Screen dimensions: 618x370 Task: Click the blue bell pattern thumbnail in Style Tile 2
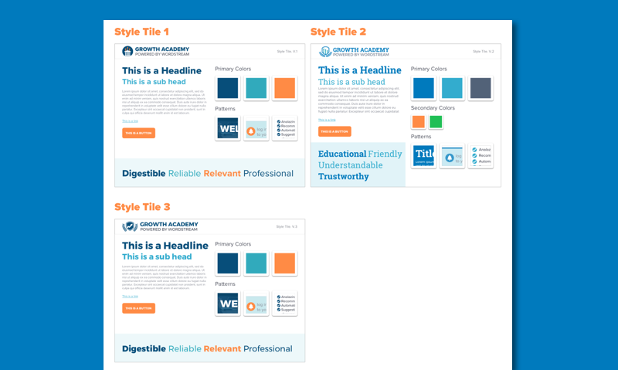pyautogui.click(x=452, y=156)
